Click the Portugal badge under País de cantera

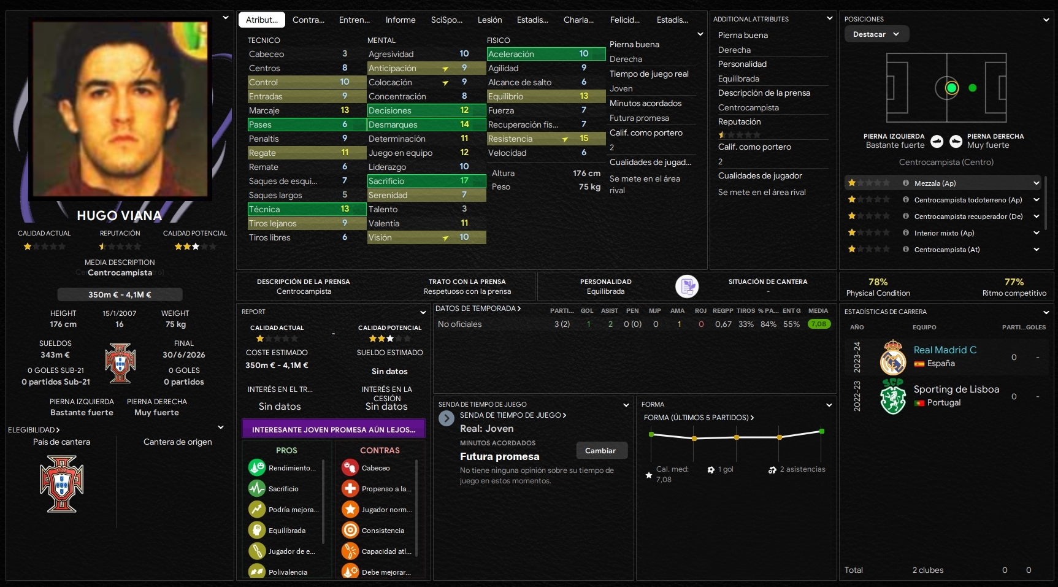[x=61, y=484]
